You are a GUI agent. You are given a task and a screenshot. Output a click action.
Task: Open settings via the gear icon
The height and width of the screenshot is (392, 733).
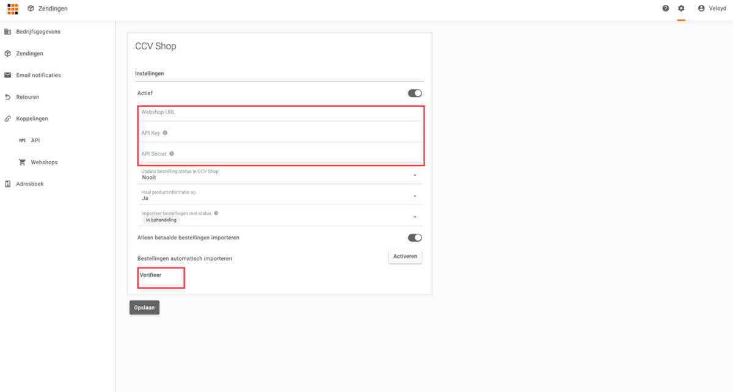point(681,9)
